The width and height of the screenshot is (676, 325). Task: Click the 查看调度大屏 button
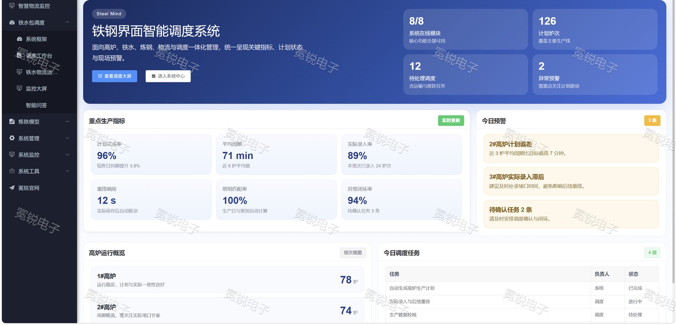coord(114,76)
